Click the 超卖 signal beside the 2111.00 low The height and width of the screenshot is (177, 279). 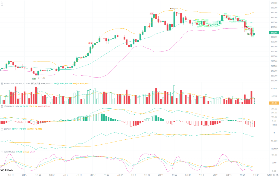pos(34,79)
